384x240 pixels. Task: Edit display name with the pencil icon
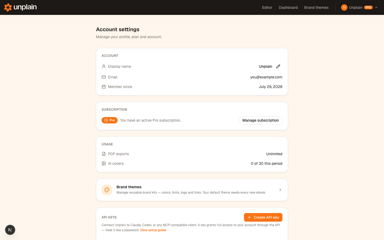click(x=278, y=66)
